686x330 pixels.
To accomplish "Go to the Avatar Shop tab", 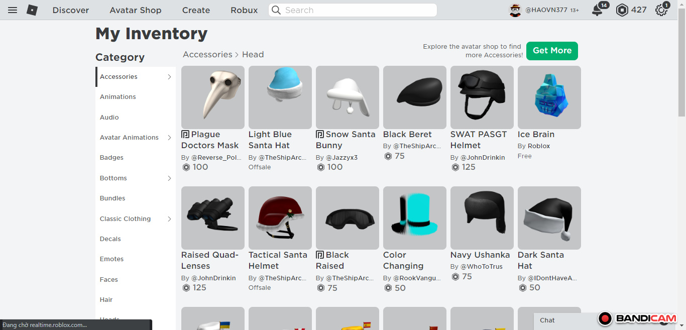I will (x=136, y=10).
